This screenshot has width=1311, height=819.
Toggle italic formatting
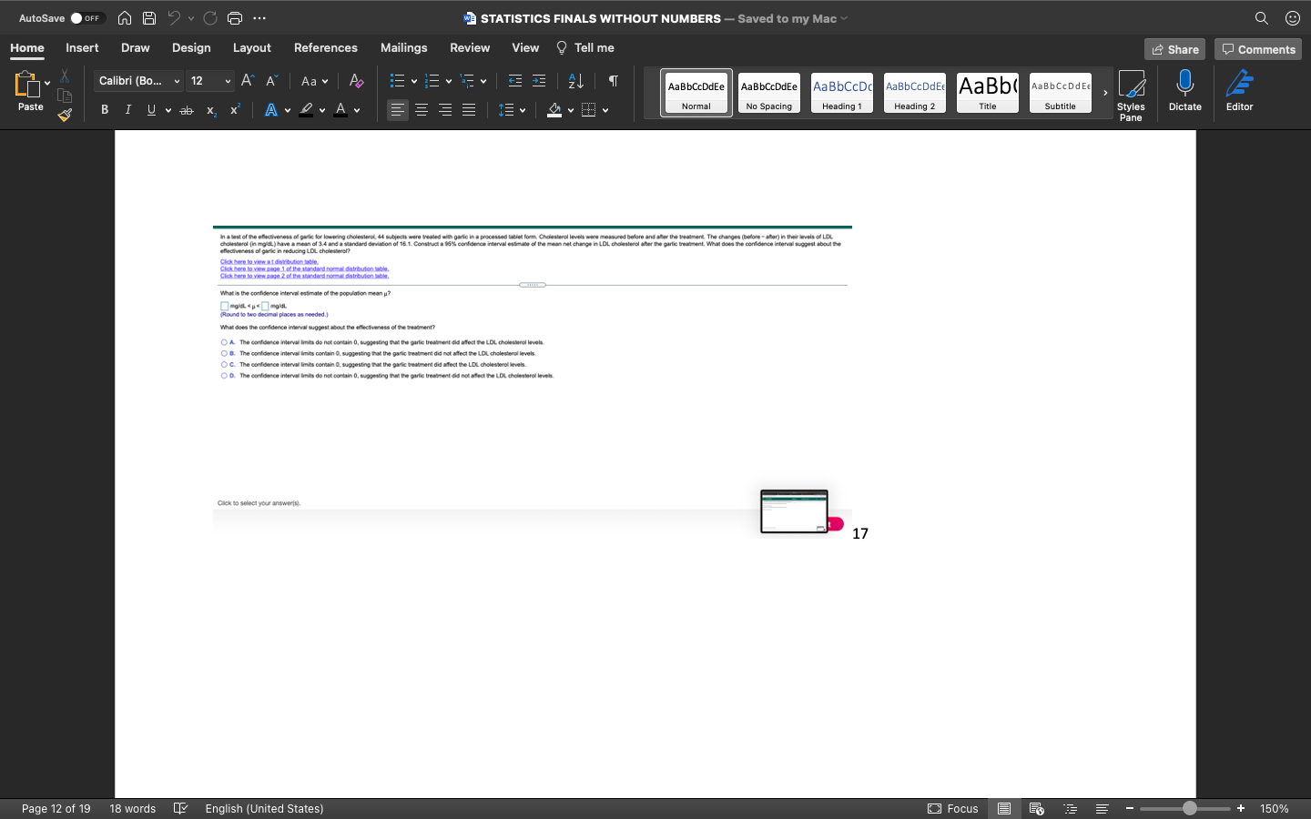(x=128, y=110)
